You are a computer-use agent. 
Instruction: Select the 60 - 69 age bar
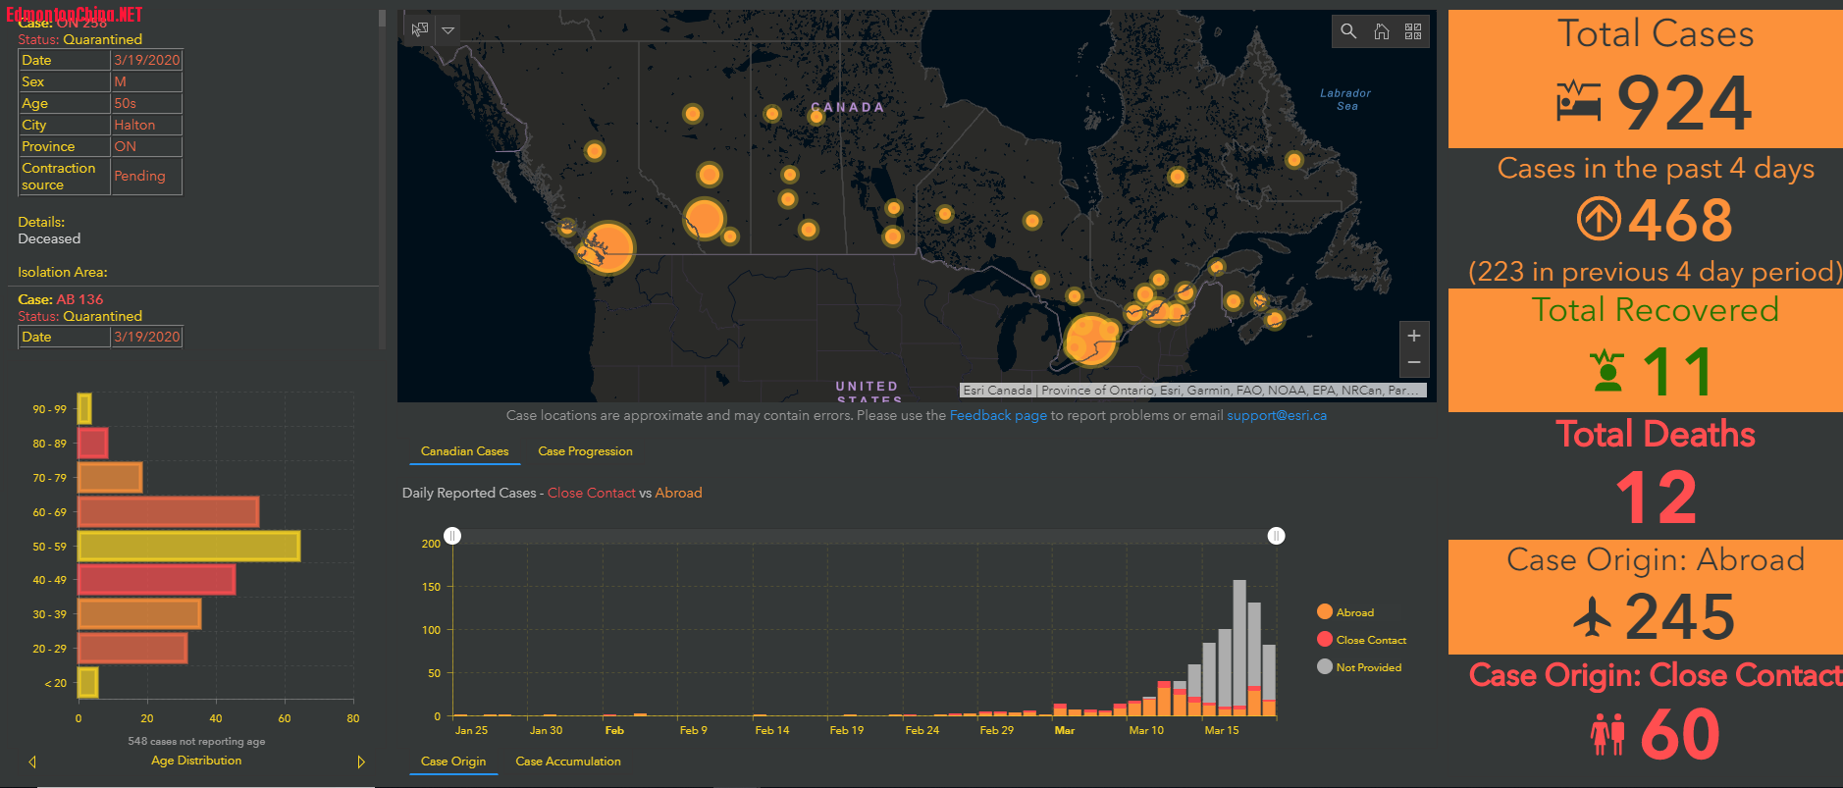click(168, 512)
